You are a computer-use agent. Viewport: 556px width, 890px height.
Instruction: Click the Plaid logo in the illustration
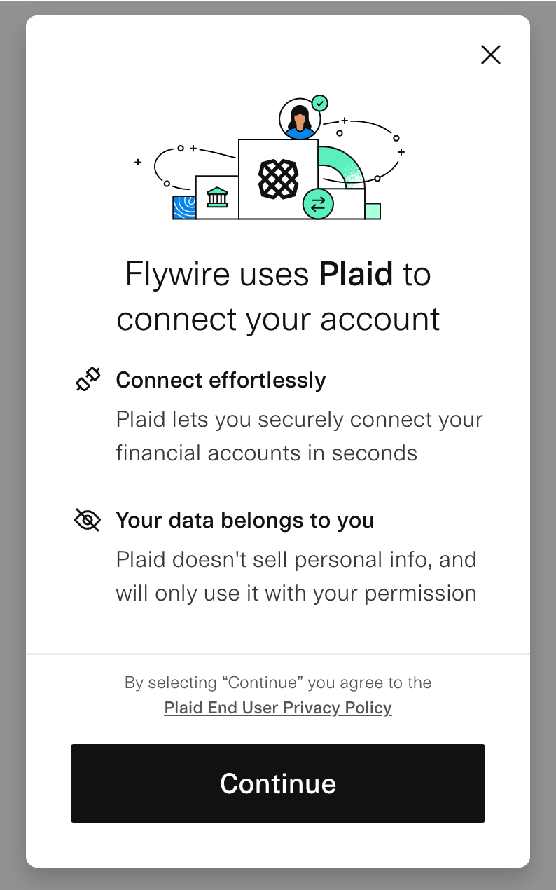click(278, 179)
